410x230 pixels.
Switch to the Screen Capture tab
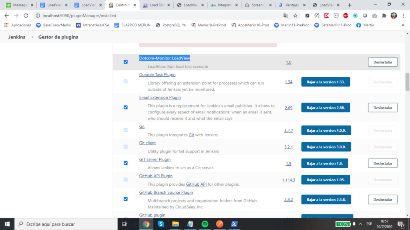(258, 5)
